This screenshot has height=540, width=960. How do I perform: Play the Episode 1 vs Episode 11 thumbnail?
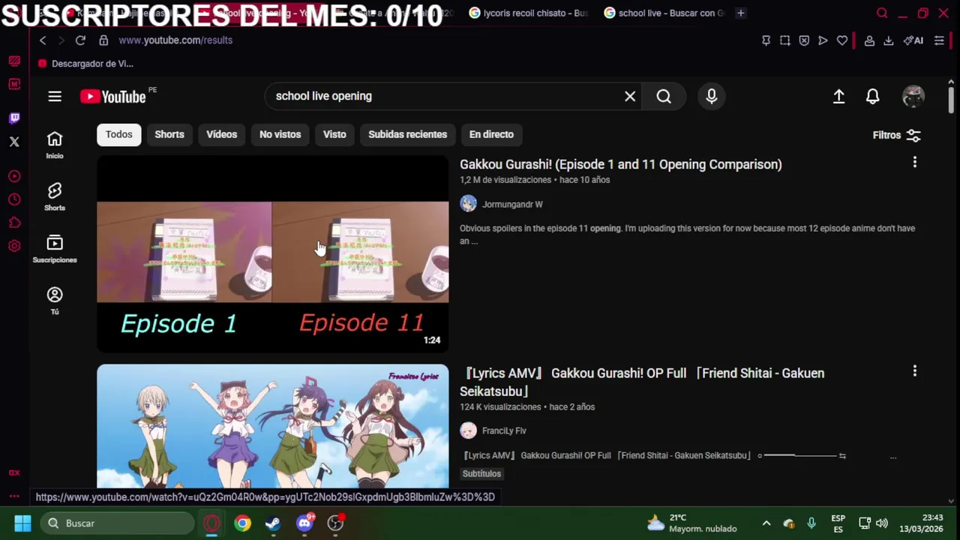click(273, 254)
